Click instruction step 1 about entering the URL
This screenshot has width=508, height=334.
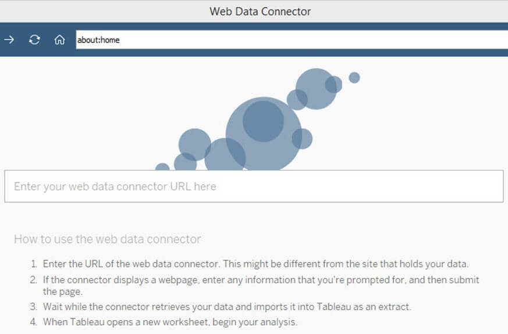pyautogui.click(x=255, y=264)
